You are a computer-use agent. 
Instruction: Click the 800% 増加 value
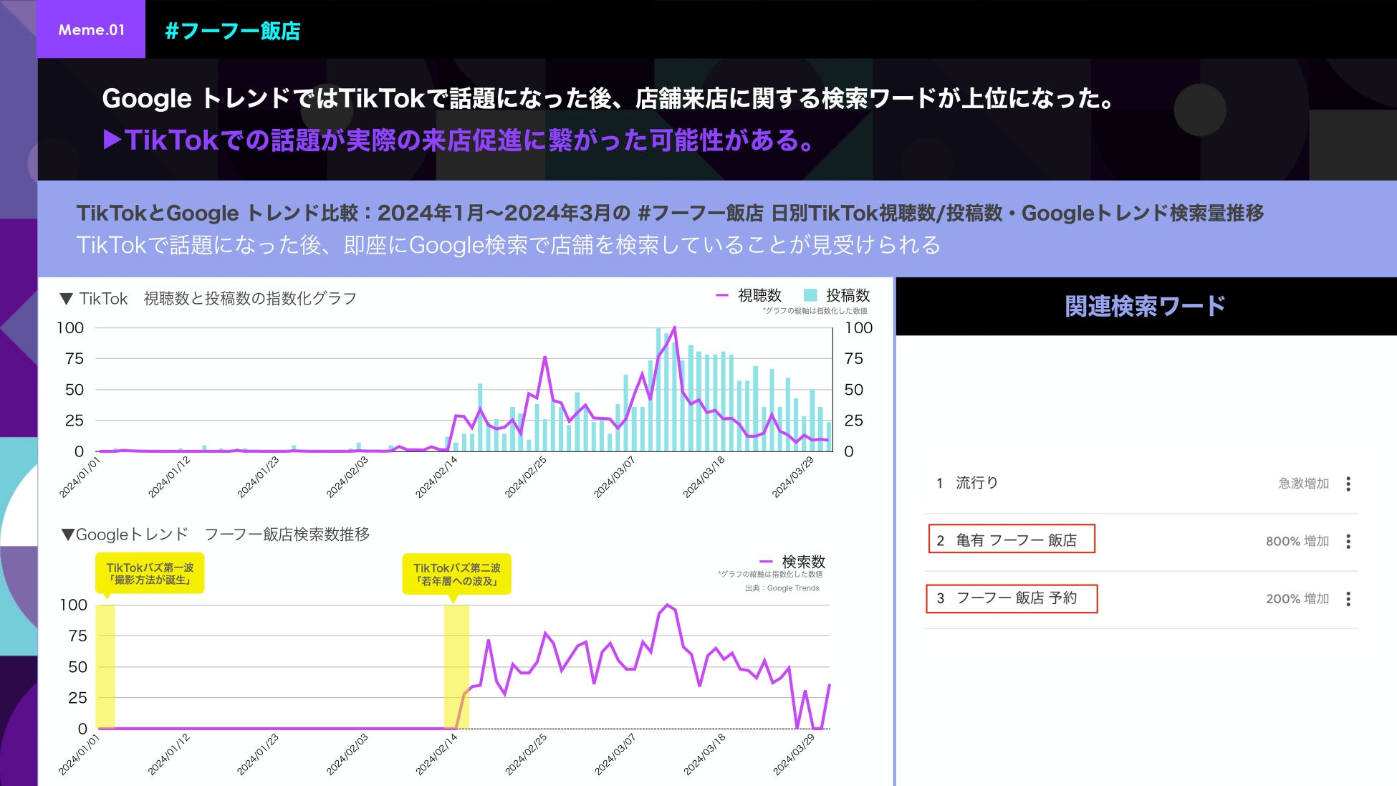point(1297,542)
